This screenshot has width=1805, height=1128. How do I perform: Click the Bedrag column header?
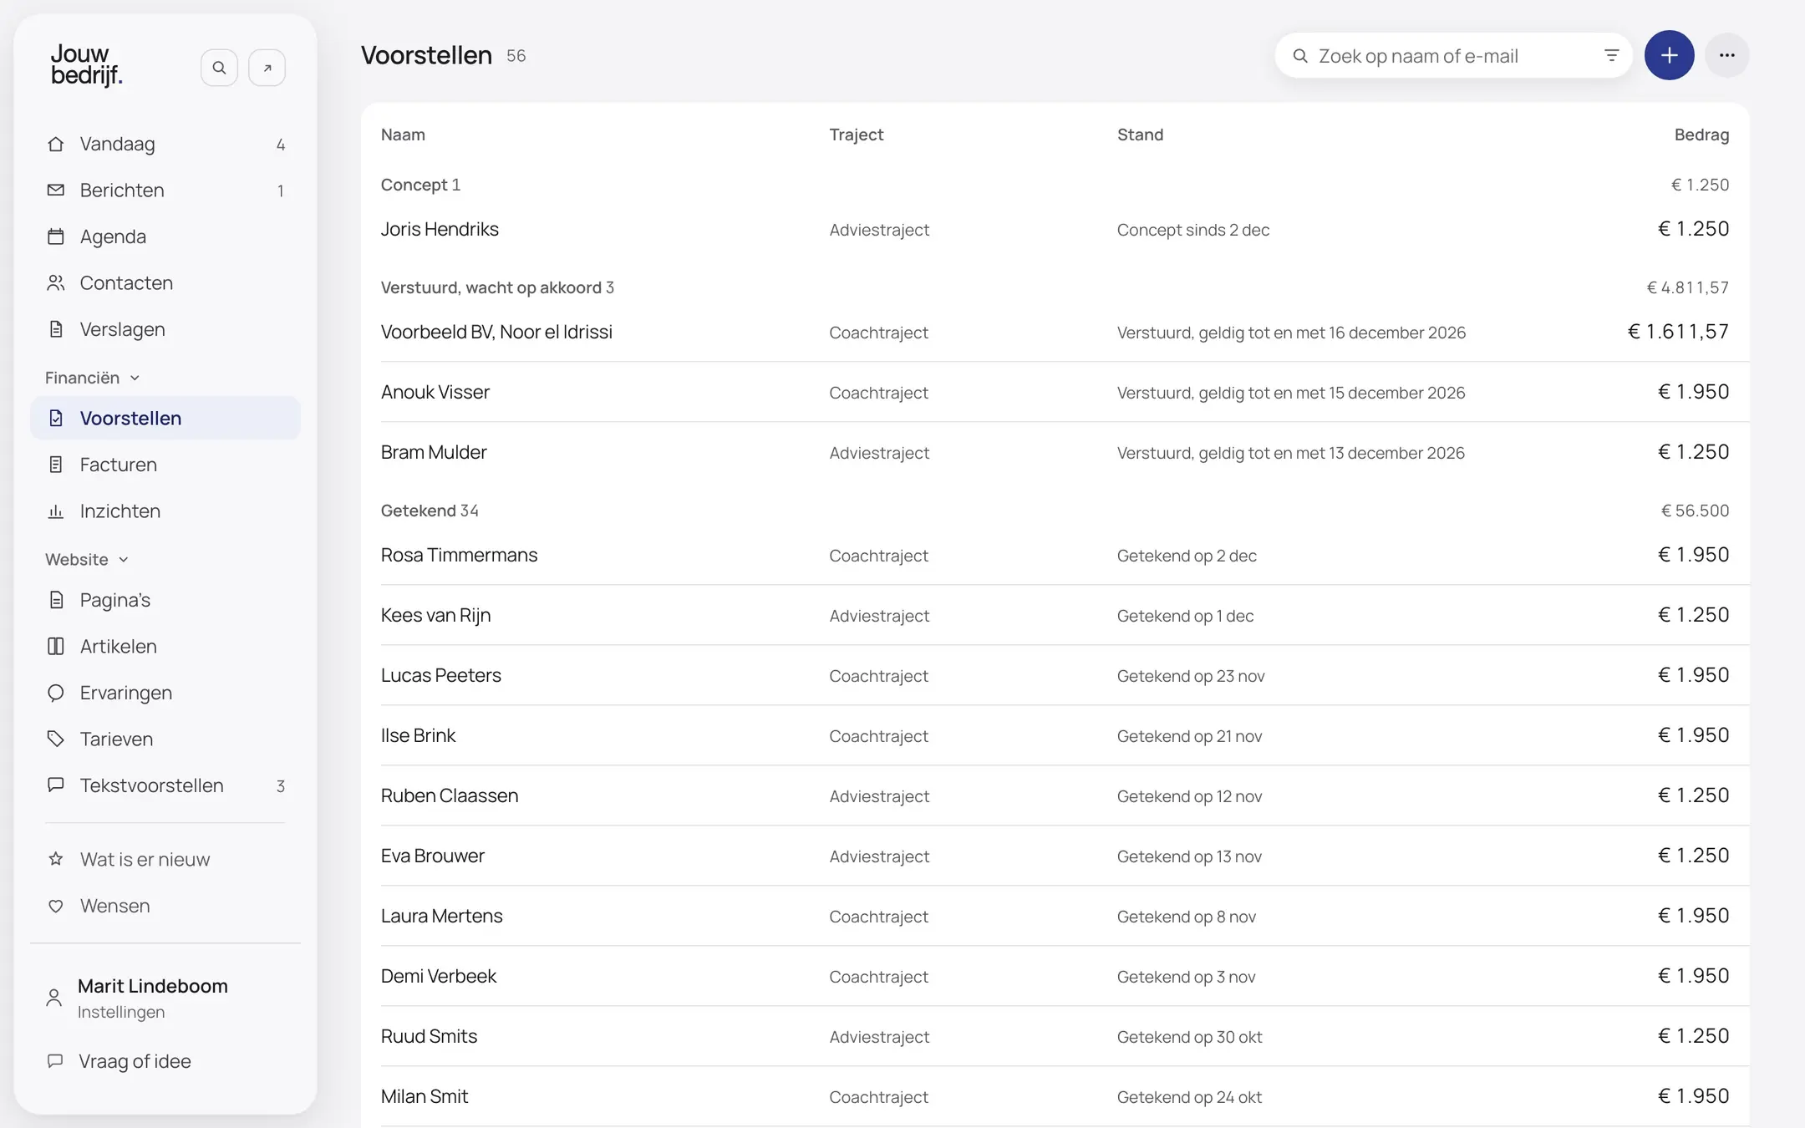(x=1701, y=135)
